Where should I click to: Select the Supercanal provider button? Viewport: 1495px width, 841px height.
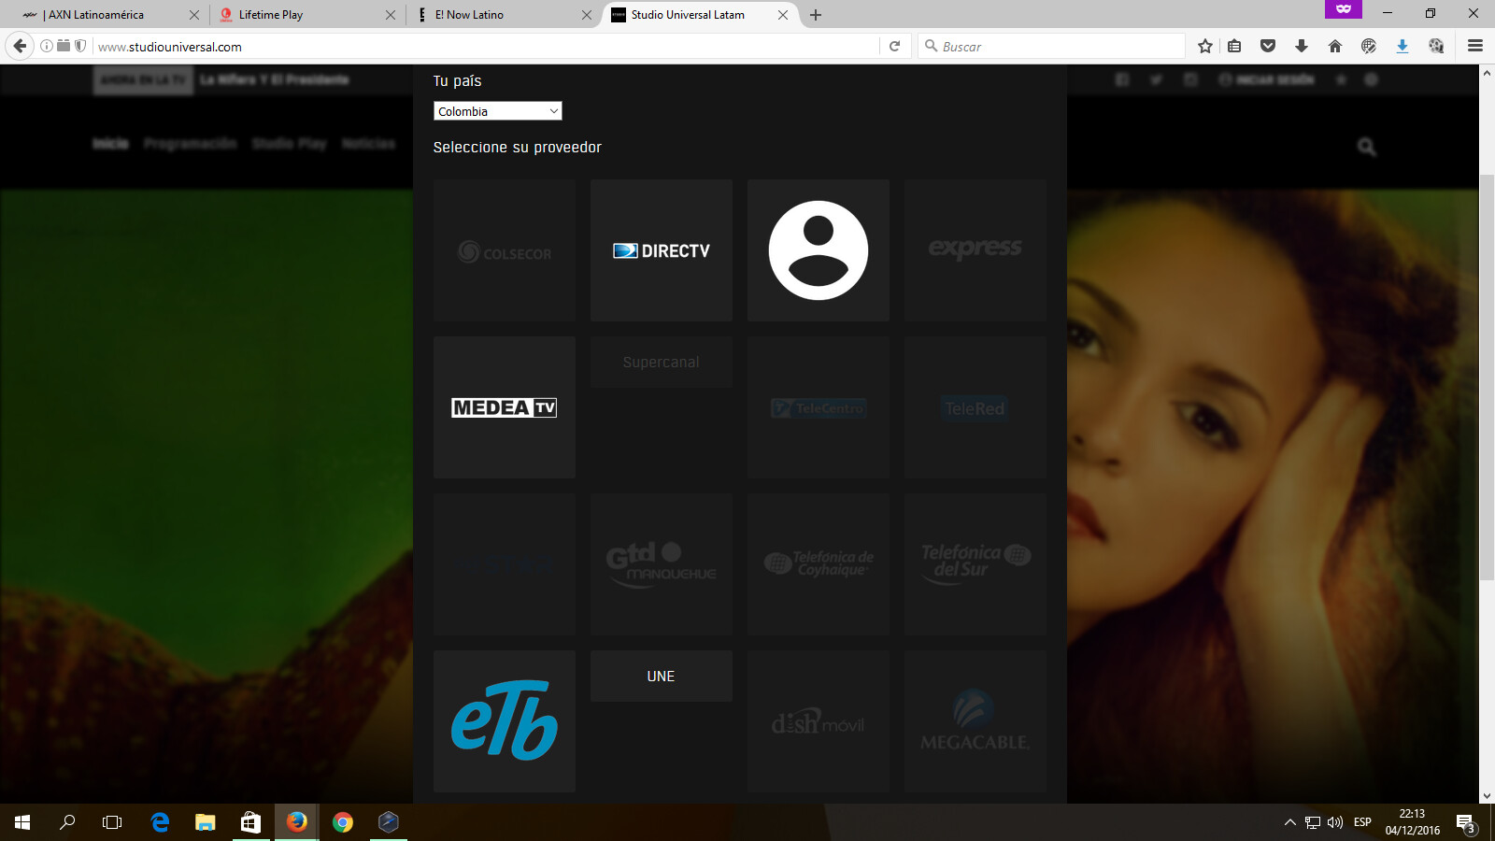[662, 363]
